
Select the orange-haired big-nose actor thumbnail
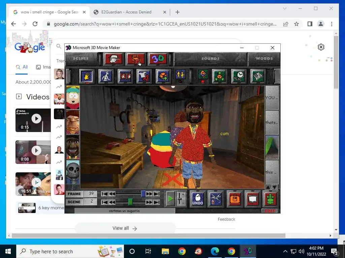73,122
